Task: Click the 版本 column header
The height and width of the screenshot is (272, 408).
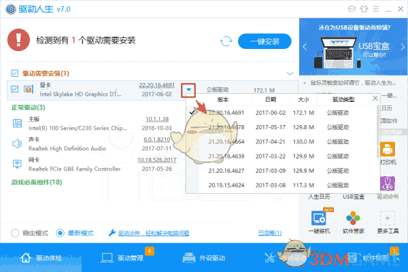Action: [x=223, y=99]
